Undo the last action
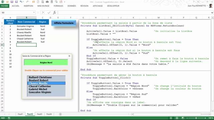The image size is (214, 120). pos(21,2)
